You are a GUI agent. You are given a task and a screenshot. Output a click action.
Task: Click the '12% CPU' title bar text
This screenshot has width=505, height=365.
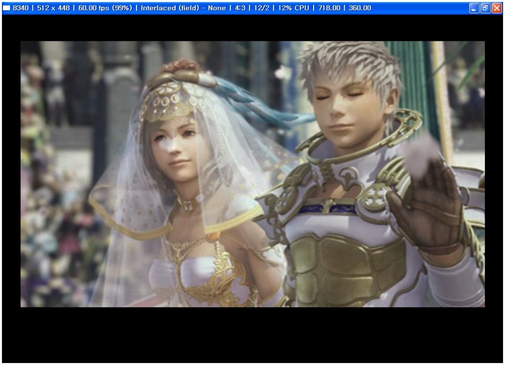pyautogui.click(x=293, y=8)
